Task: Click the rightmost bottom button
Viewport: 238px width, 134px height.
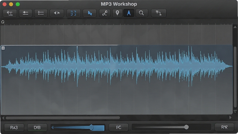Action: 224,127
